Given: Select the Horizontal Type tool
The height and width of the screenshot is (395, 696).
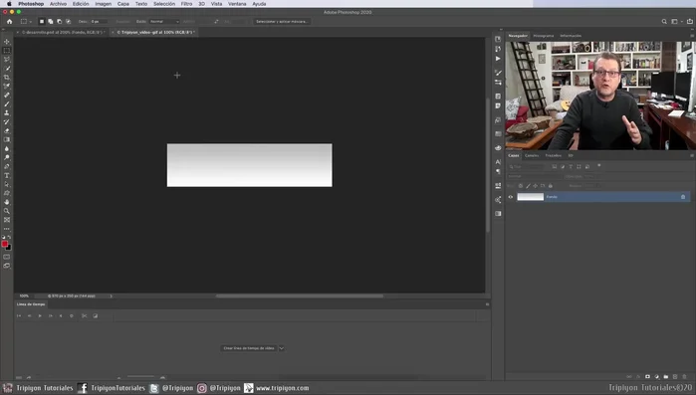Looking at the screenshot, I should (x=7, y=175).
